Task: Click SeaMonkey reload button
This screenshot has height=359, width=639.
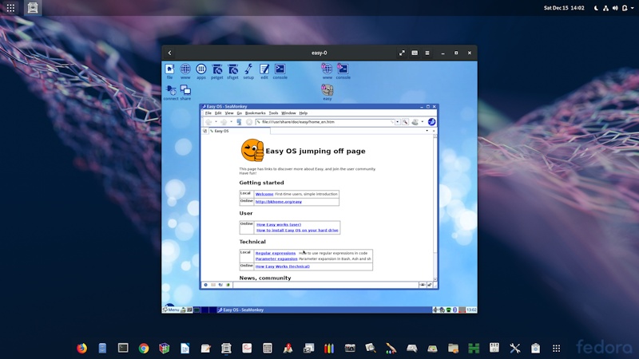Action: pyautogui.click(x=239, y=122)
